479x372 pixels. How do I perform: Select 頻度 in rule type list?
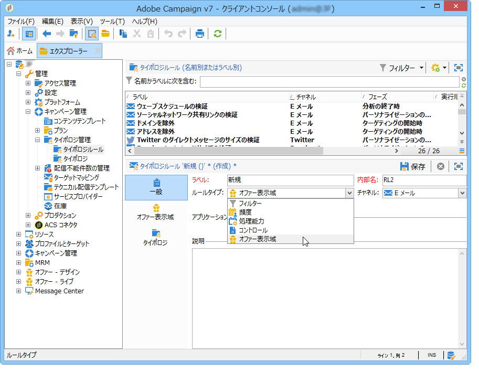pyautogui.click(x=290, y=212)
